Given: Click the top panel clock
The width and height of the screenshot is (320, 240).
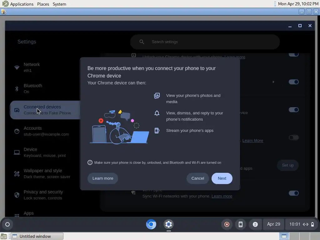Looking at the screenshot, I should [x=298, y=4].
